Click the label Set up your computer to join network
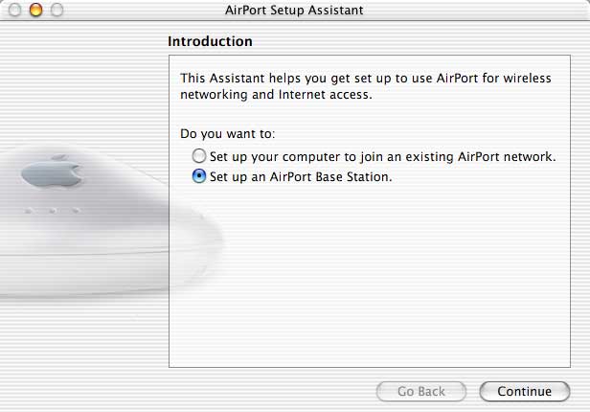 pos(383,156)
